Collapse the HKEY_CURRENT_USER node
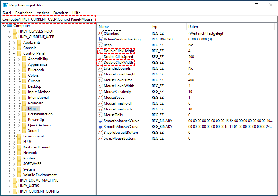The image size is (278, 196). coord(9,37)
